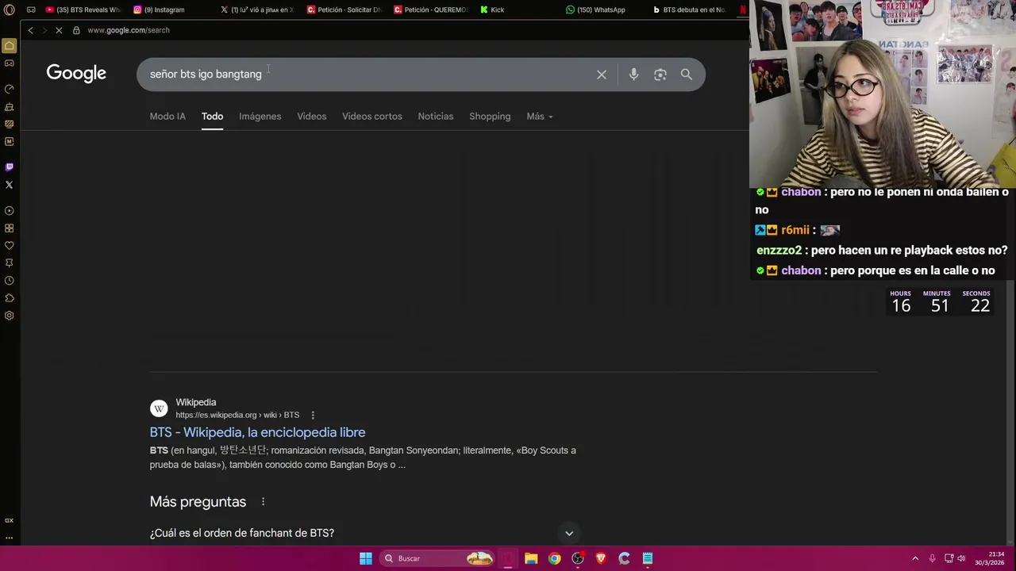Image resolution: width=1016 pixels, height=571 pixels.
Task: Select the Todo search tab
Action: click(x=212, y=117)
